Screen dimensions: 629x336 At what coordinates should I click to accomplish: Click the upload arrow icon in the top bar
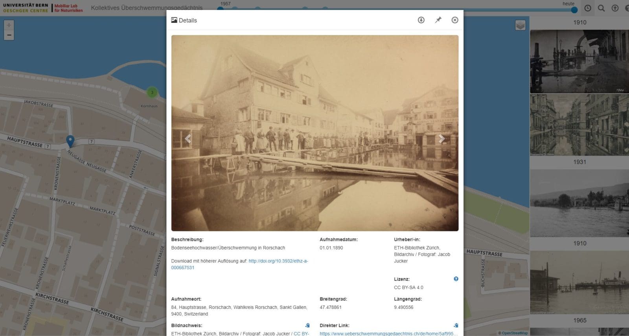[x=615, y=8]
